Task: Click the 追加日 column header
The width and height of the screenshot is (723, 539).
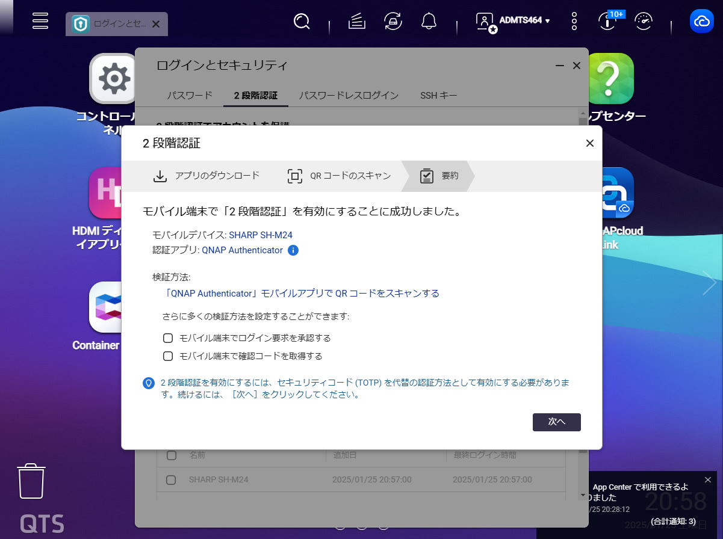Action: [x=346, y=455]
